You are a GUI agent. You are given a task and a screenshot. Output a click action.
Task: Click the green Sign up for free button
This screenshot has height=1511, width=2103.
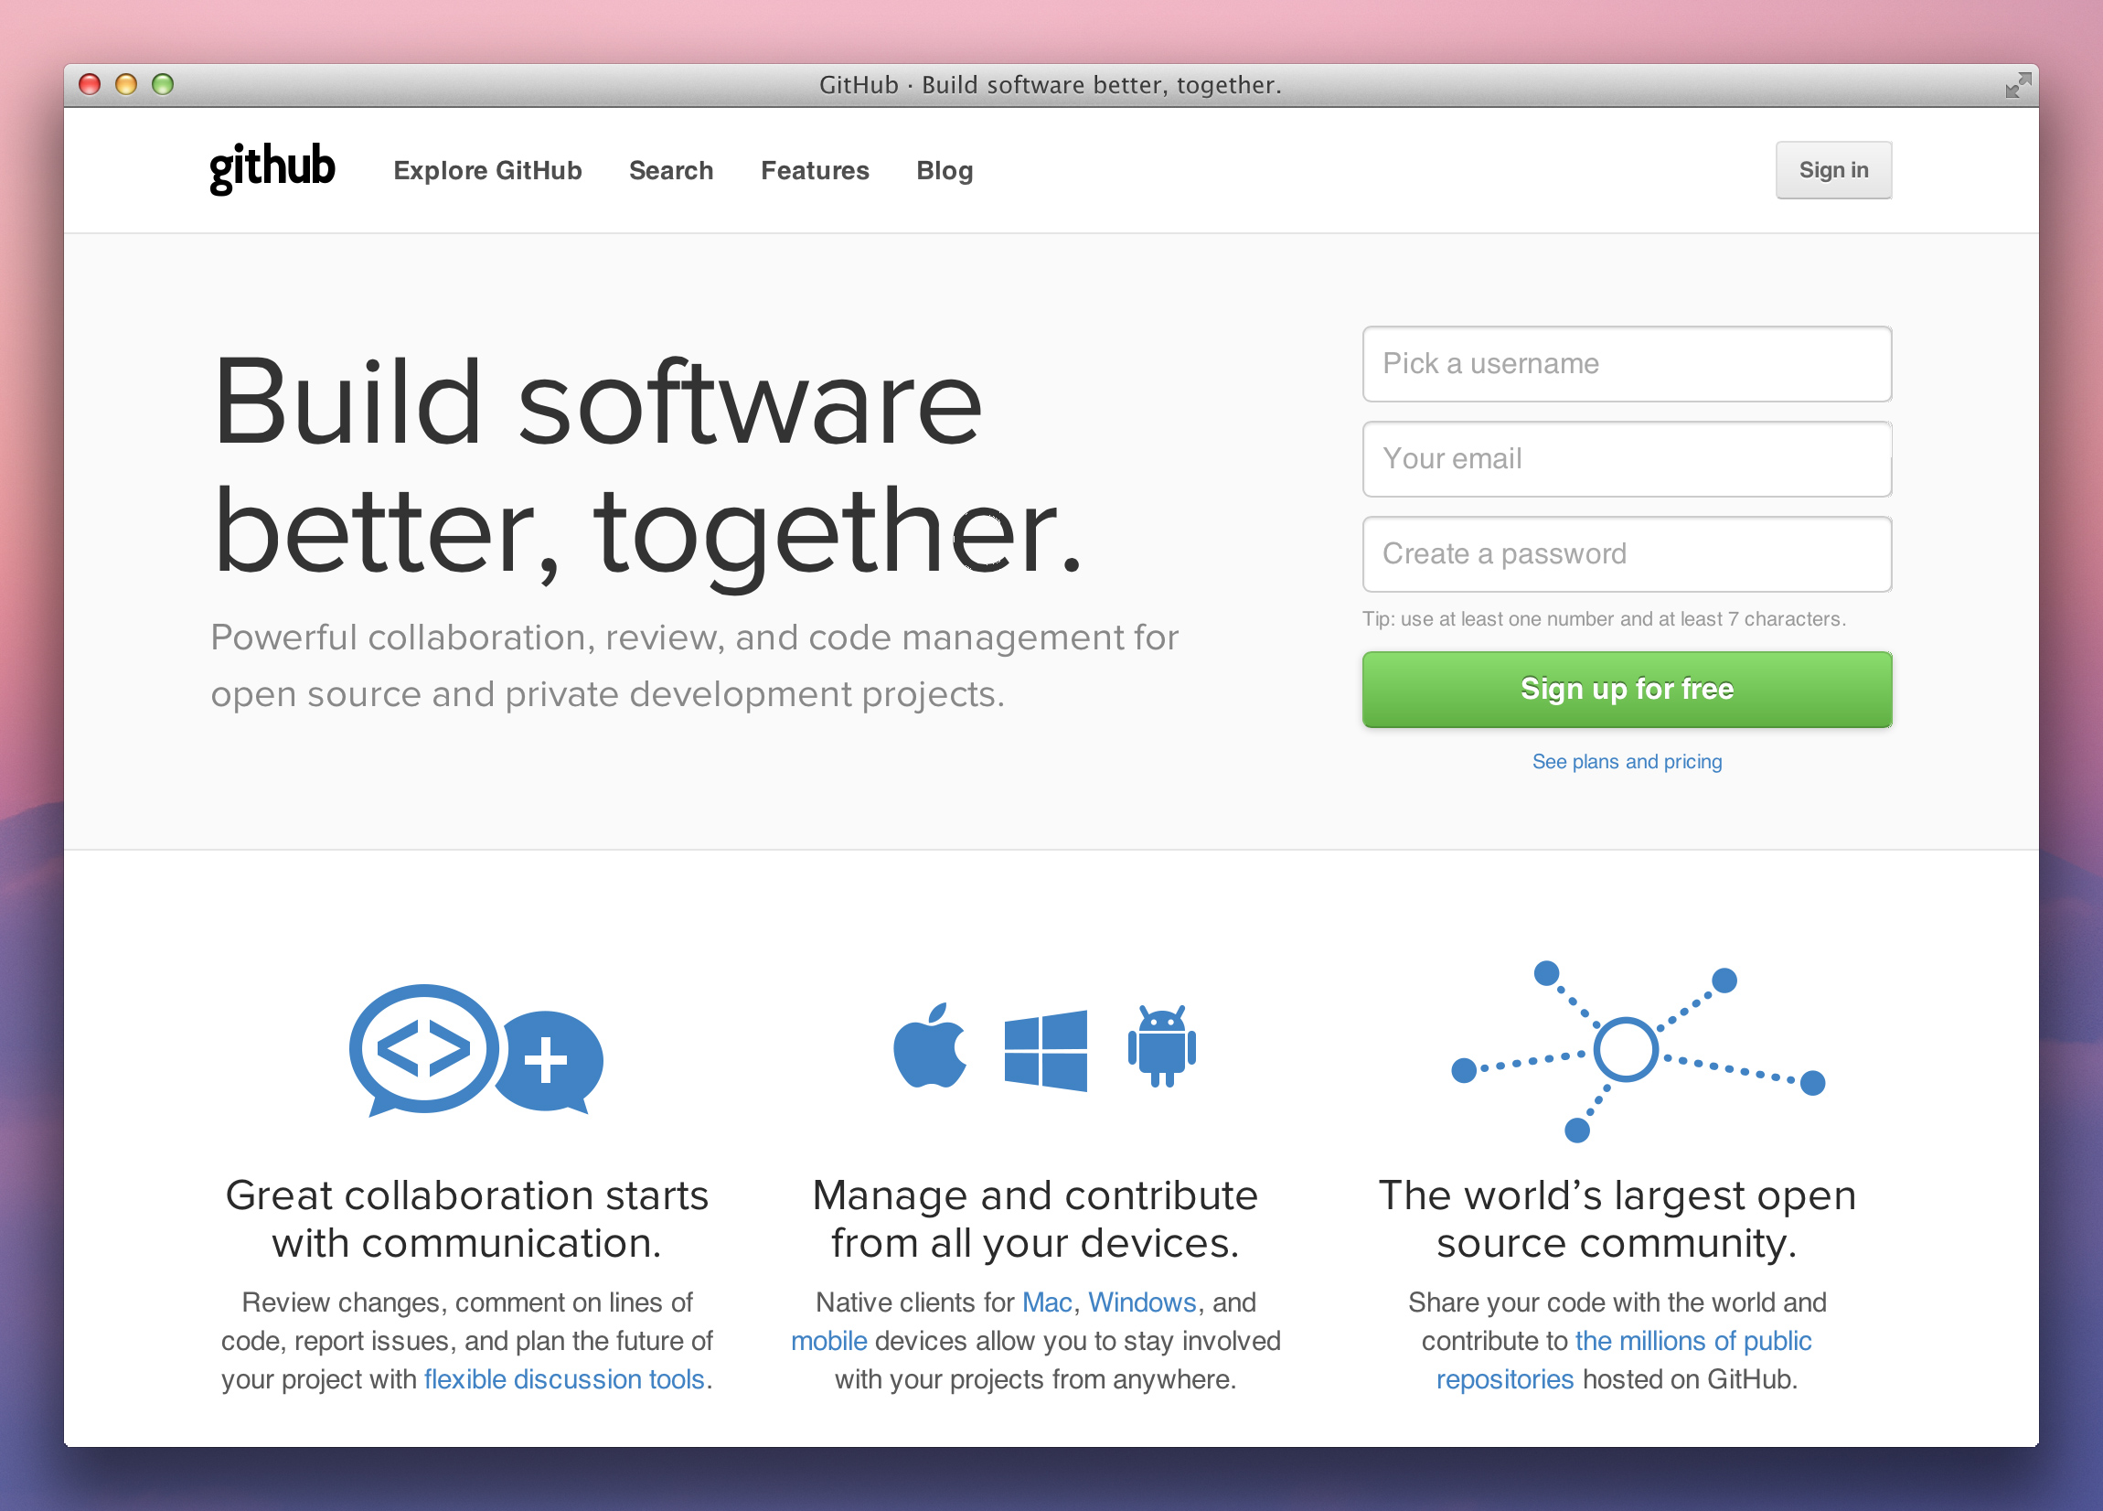(1627, 689)
